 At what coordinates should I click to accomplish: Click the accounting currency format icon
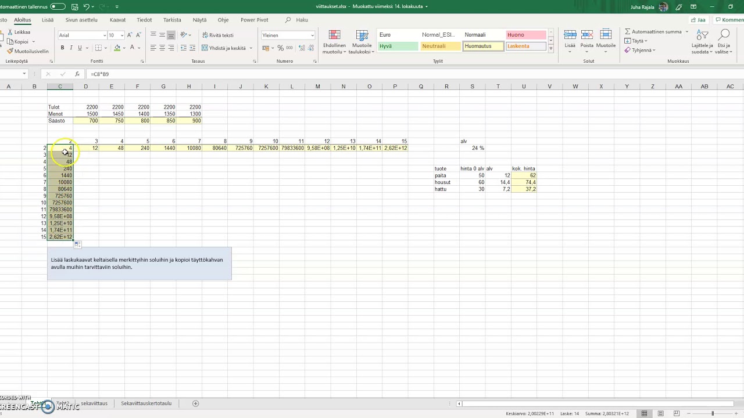click(267, 48)
